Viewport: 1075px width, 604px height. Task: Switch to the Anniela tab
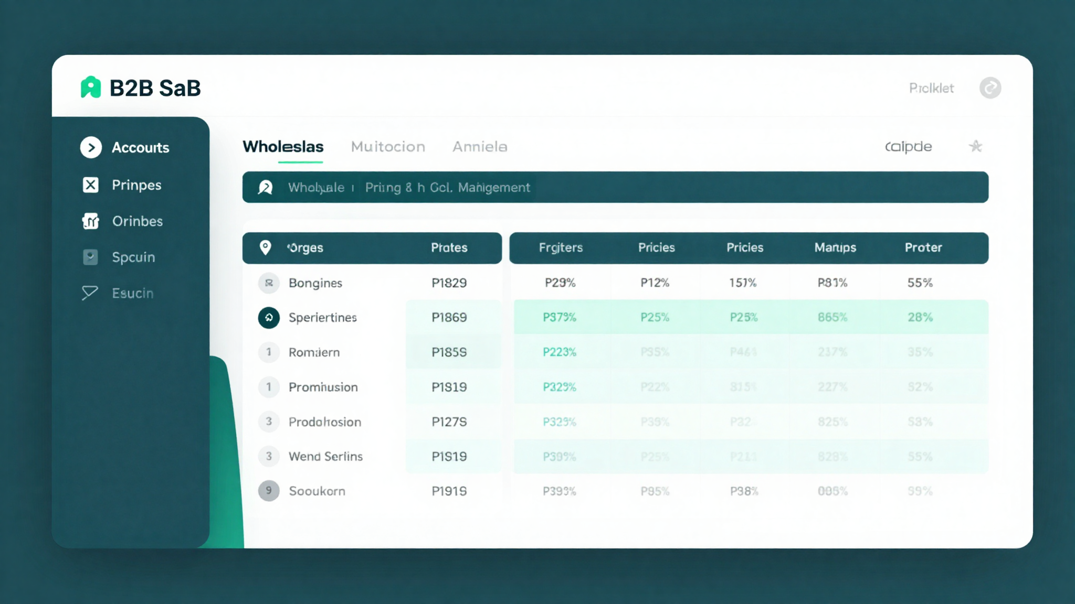click(x=480, y=146)
